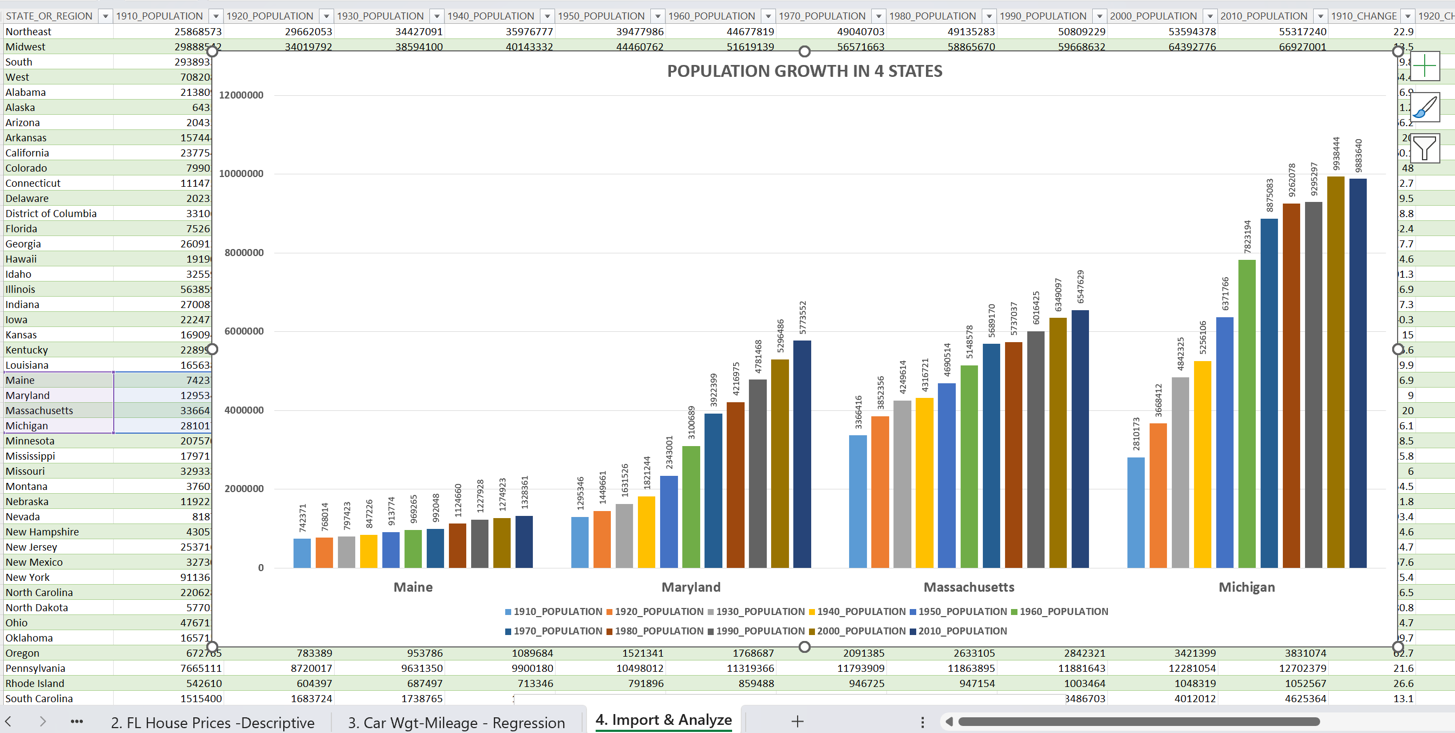The width and height of the screenshot is (1455, 733).
Task: Open hidden sheets ellipsis menu
Action: 77,721
